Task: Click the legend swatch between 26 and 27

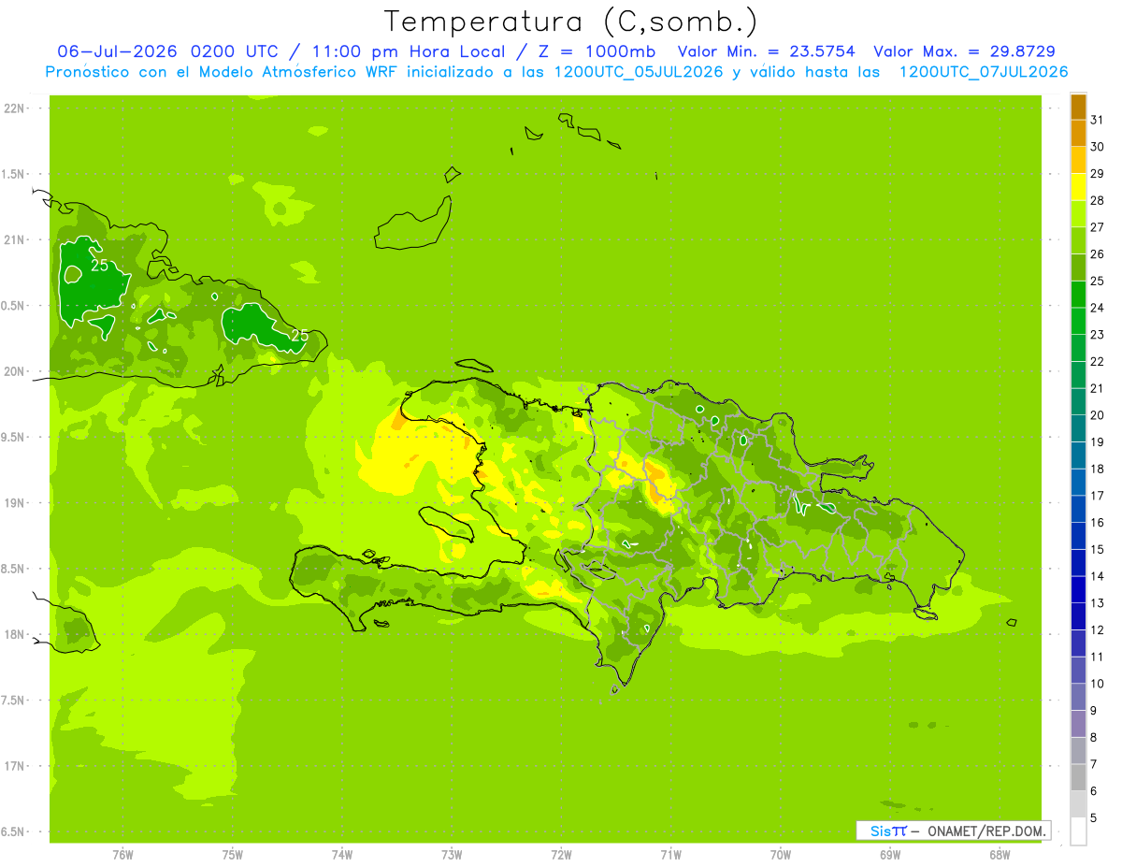Action: click(1078, 241)
